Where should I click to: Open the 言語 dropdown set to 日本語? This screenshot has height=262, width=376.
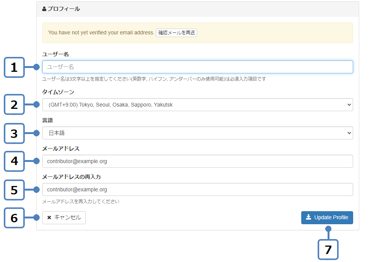(197, 133)
